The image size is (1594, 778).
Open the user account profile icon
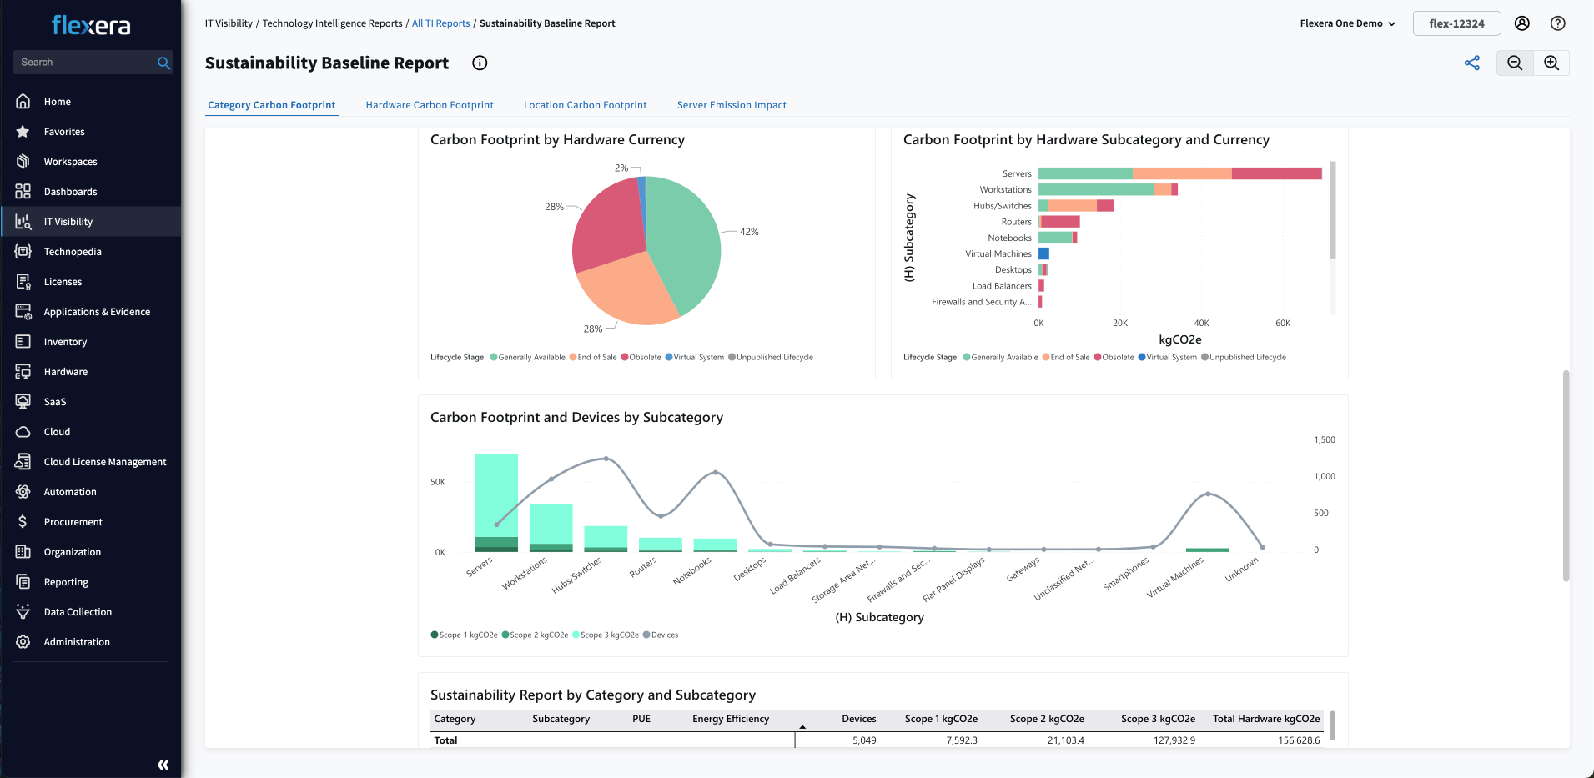pos(1522,23)
